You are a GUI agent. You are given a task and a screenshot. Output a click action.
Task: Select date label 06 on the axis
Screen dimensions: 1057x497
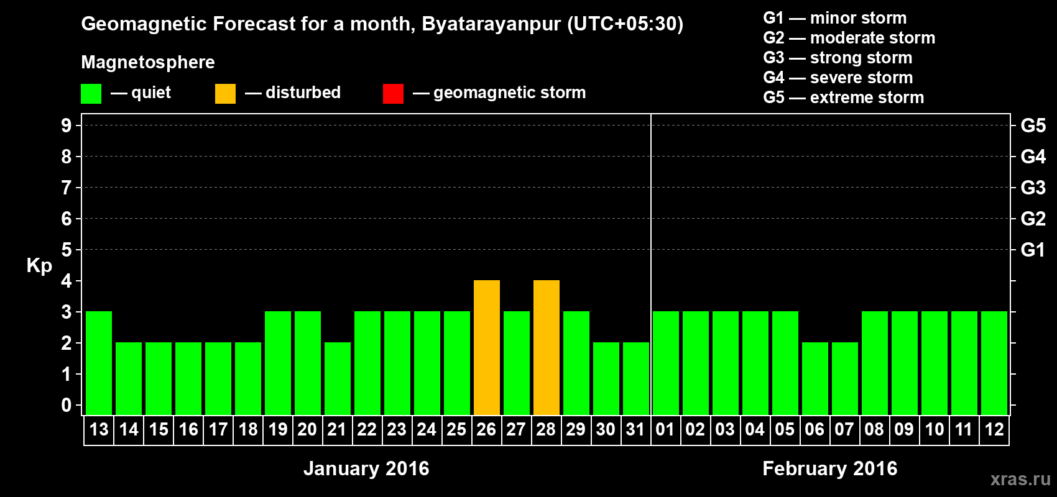pyautogui.click(x=815, y=429)
